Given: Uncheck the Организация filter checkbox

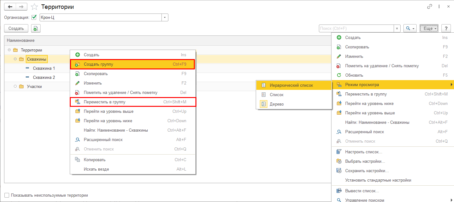Looking at the screenshot, I should [x=34, y=18].
